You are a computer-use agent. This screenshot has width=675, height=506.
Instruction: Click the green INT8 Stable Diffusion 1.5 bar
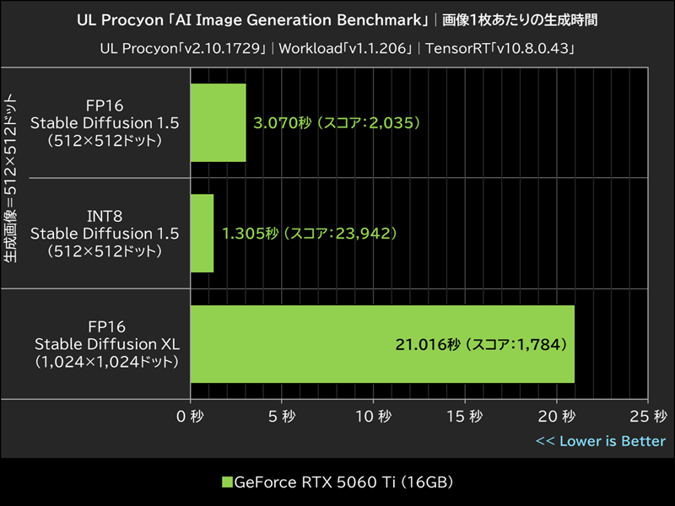point(202,234)
